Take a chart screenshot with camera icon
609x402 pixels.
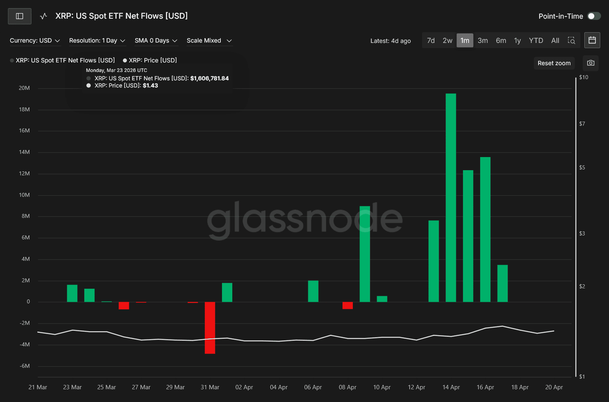click(591, 63)
